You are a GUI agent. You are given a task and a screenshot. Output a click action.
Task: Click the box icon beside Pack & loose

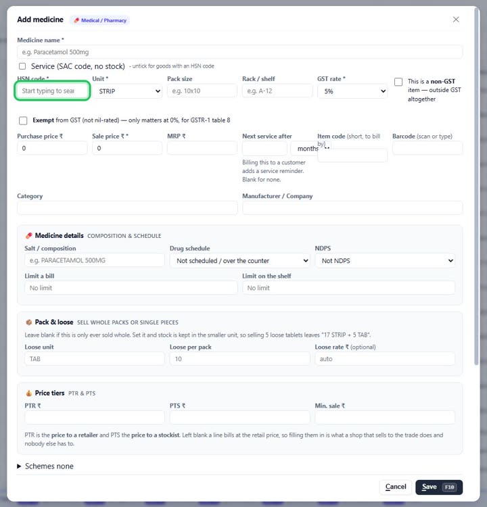pos(29,322)
